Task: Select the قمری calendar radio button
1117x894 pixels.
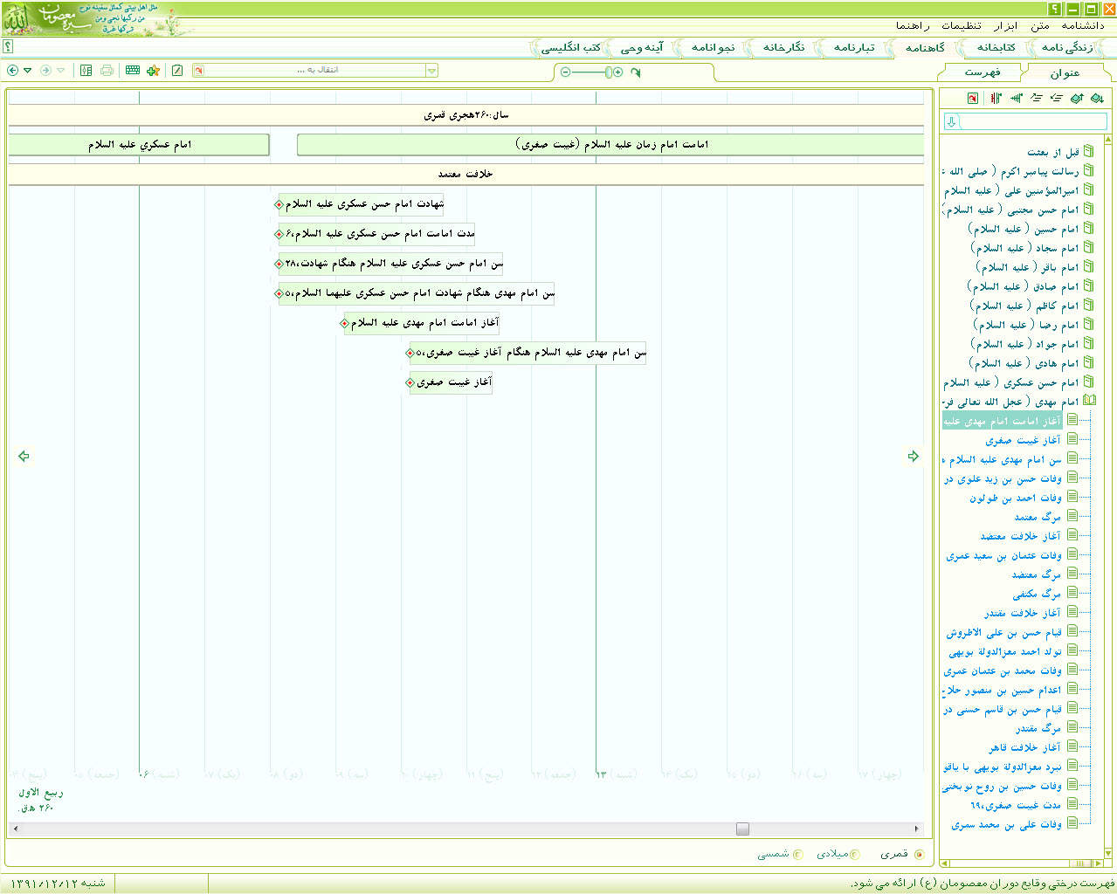Action: 918,855
